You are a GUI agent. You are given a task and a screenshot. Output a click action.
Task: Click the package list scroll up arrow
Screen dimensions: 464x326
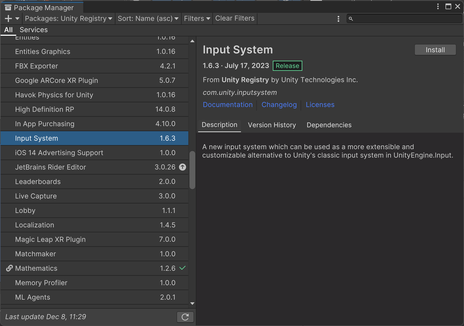(192, 41)
